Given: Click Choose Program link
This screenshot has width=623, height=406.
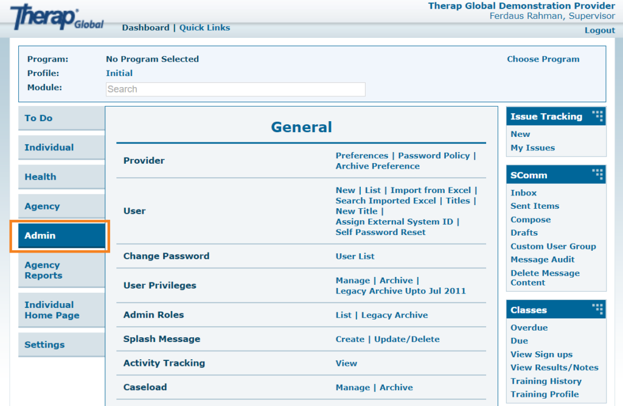Looking at the screenshot, I should 543,59.
